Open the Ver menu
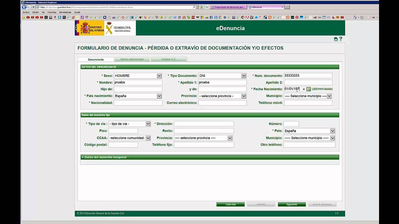 pos(43,12)
